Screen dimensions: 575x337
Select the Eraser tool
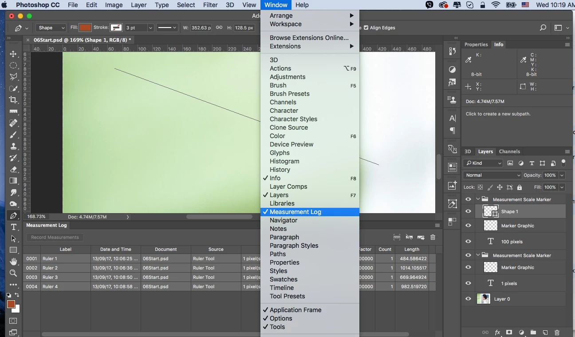[13, 169]
